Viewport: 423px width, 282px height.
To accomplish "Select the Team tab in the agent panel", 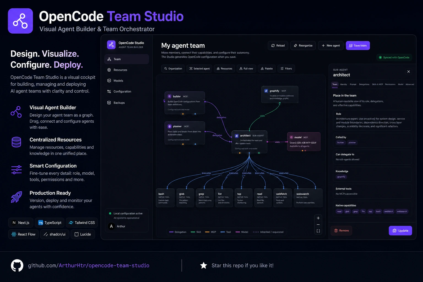I will pos(335,84).
